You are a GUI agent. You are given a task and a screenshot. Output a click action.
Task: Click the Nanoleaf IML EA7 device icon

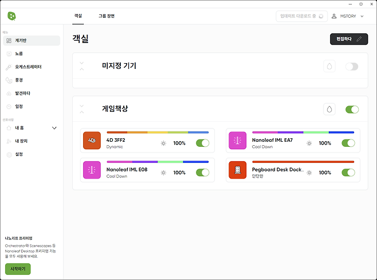pos(237,140)
